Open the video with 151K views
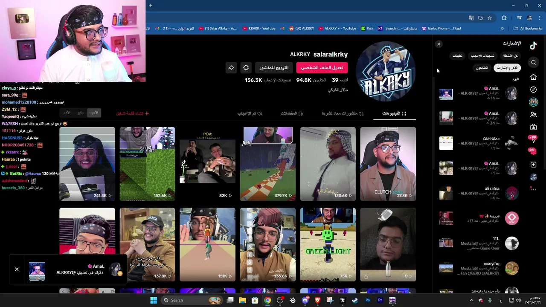Image resolution: width=546 pixels, height=307 pixels. point(207,245)
